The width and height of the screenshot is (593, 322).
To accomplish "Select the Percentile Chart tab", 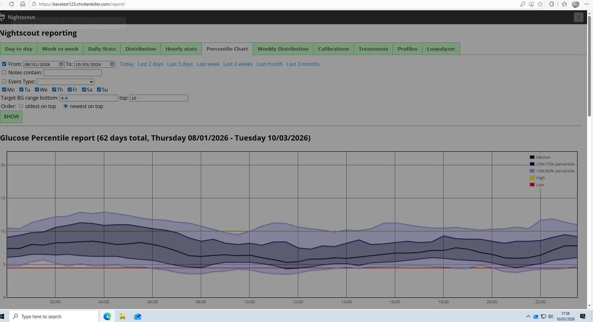I will click(227, 48).
